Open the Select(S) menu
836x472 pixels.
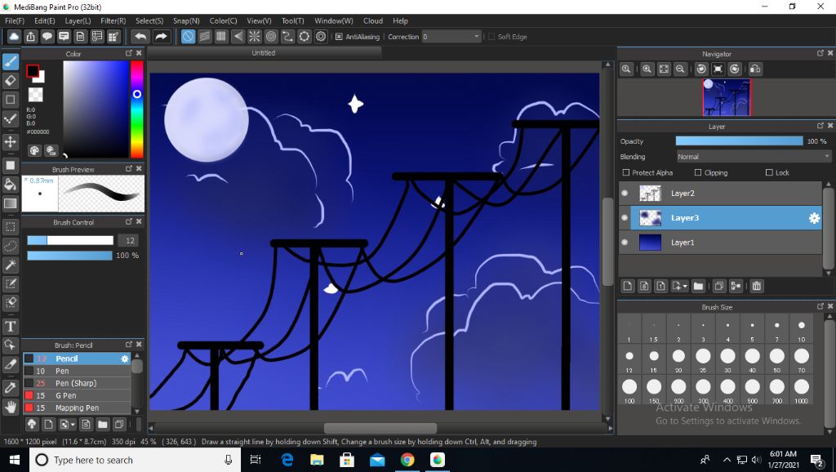click(x=149, y=20)
